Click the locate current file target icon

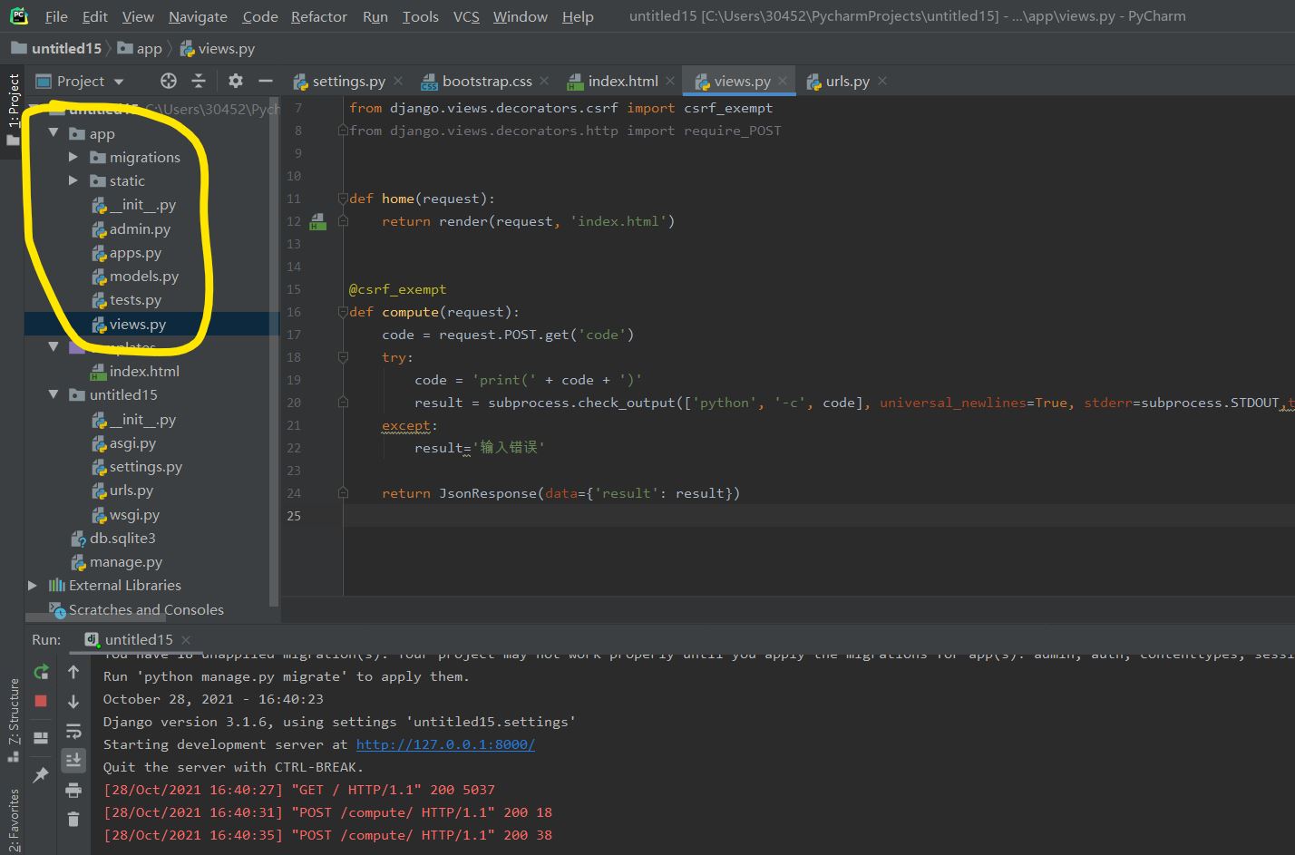click(x=169, y=82)
